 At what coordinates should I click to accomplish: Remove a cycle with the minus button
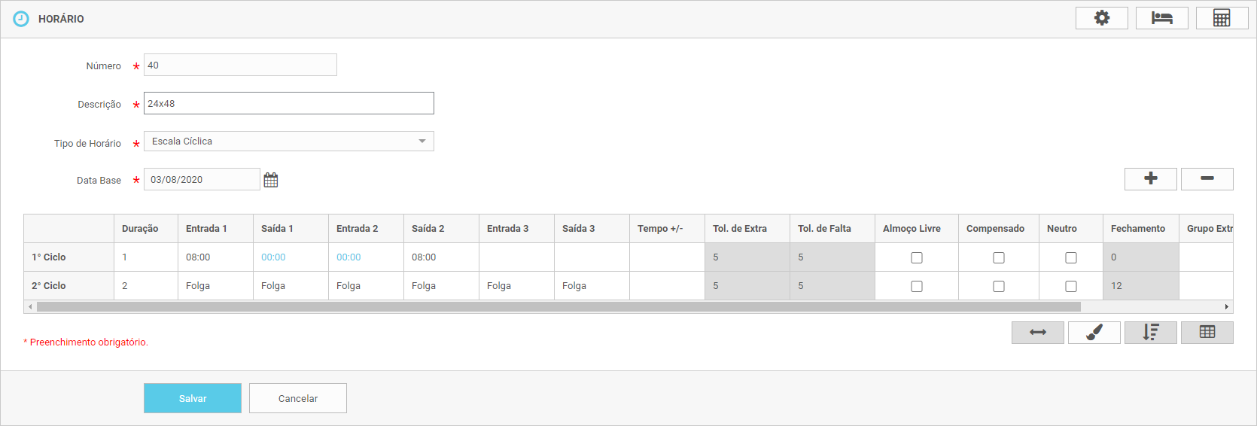[x=1207, y=178]
